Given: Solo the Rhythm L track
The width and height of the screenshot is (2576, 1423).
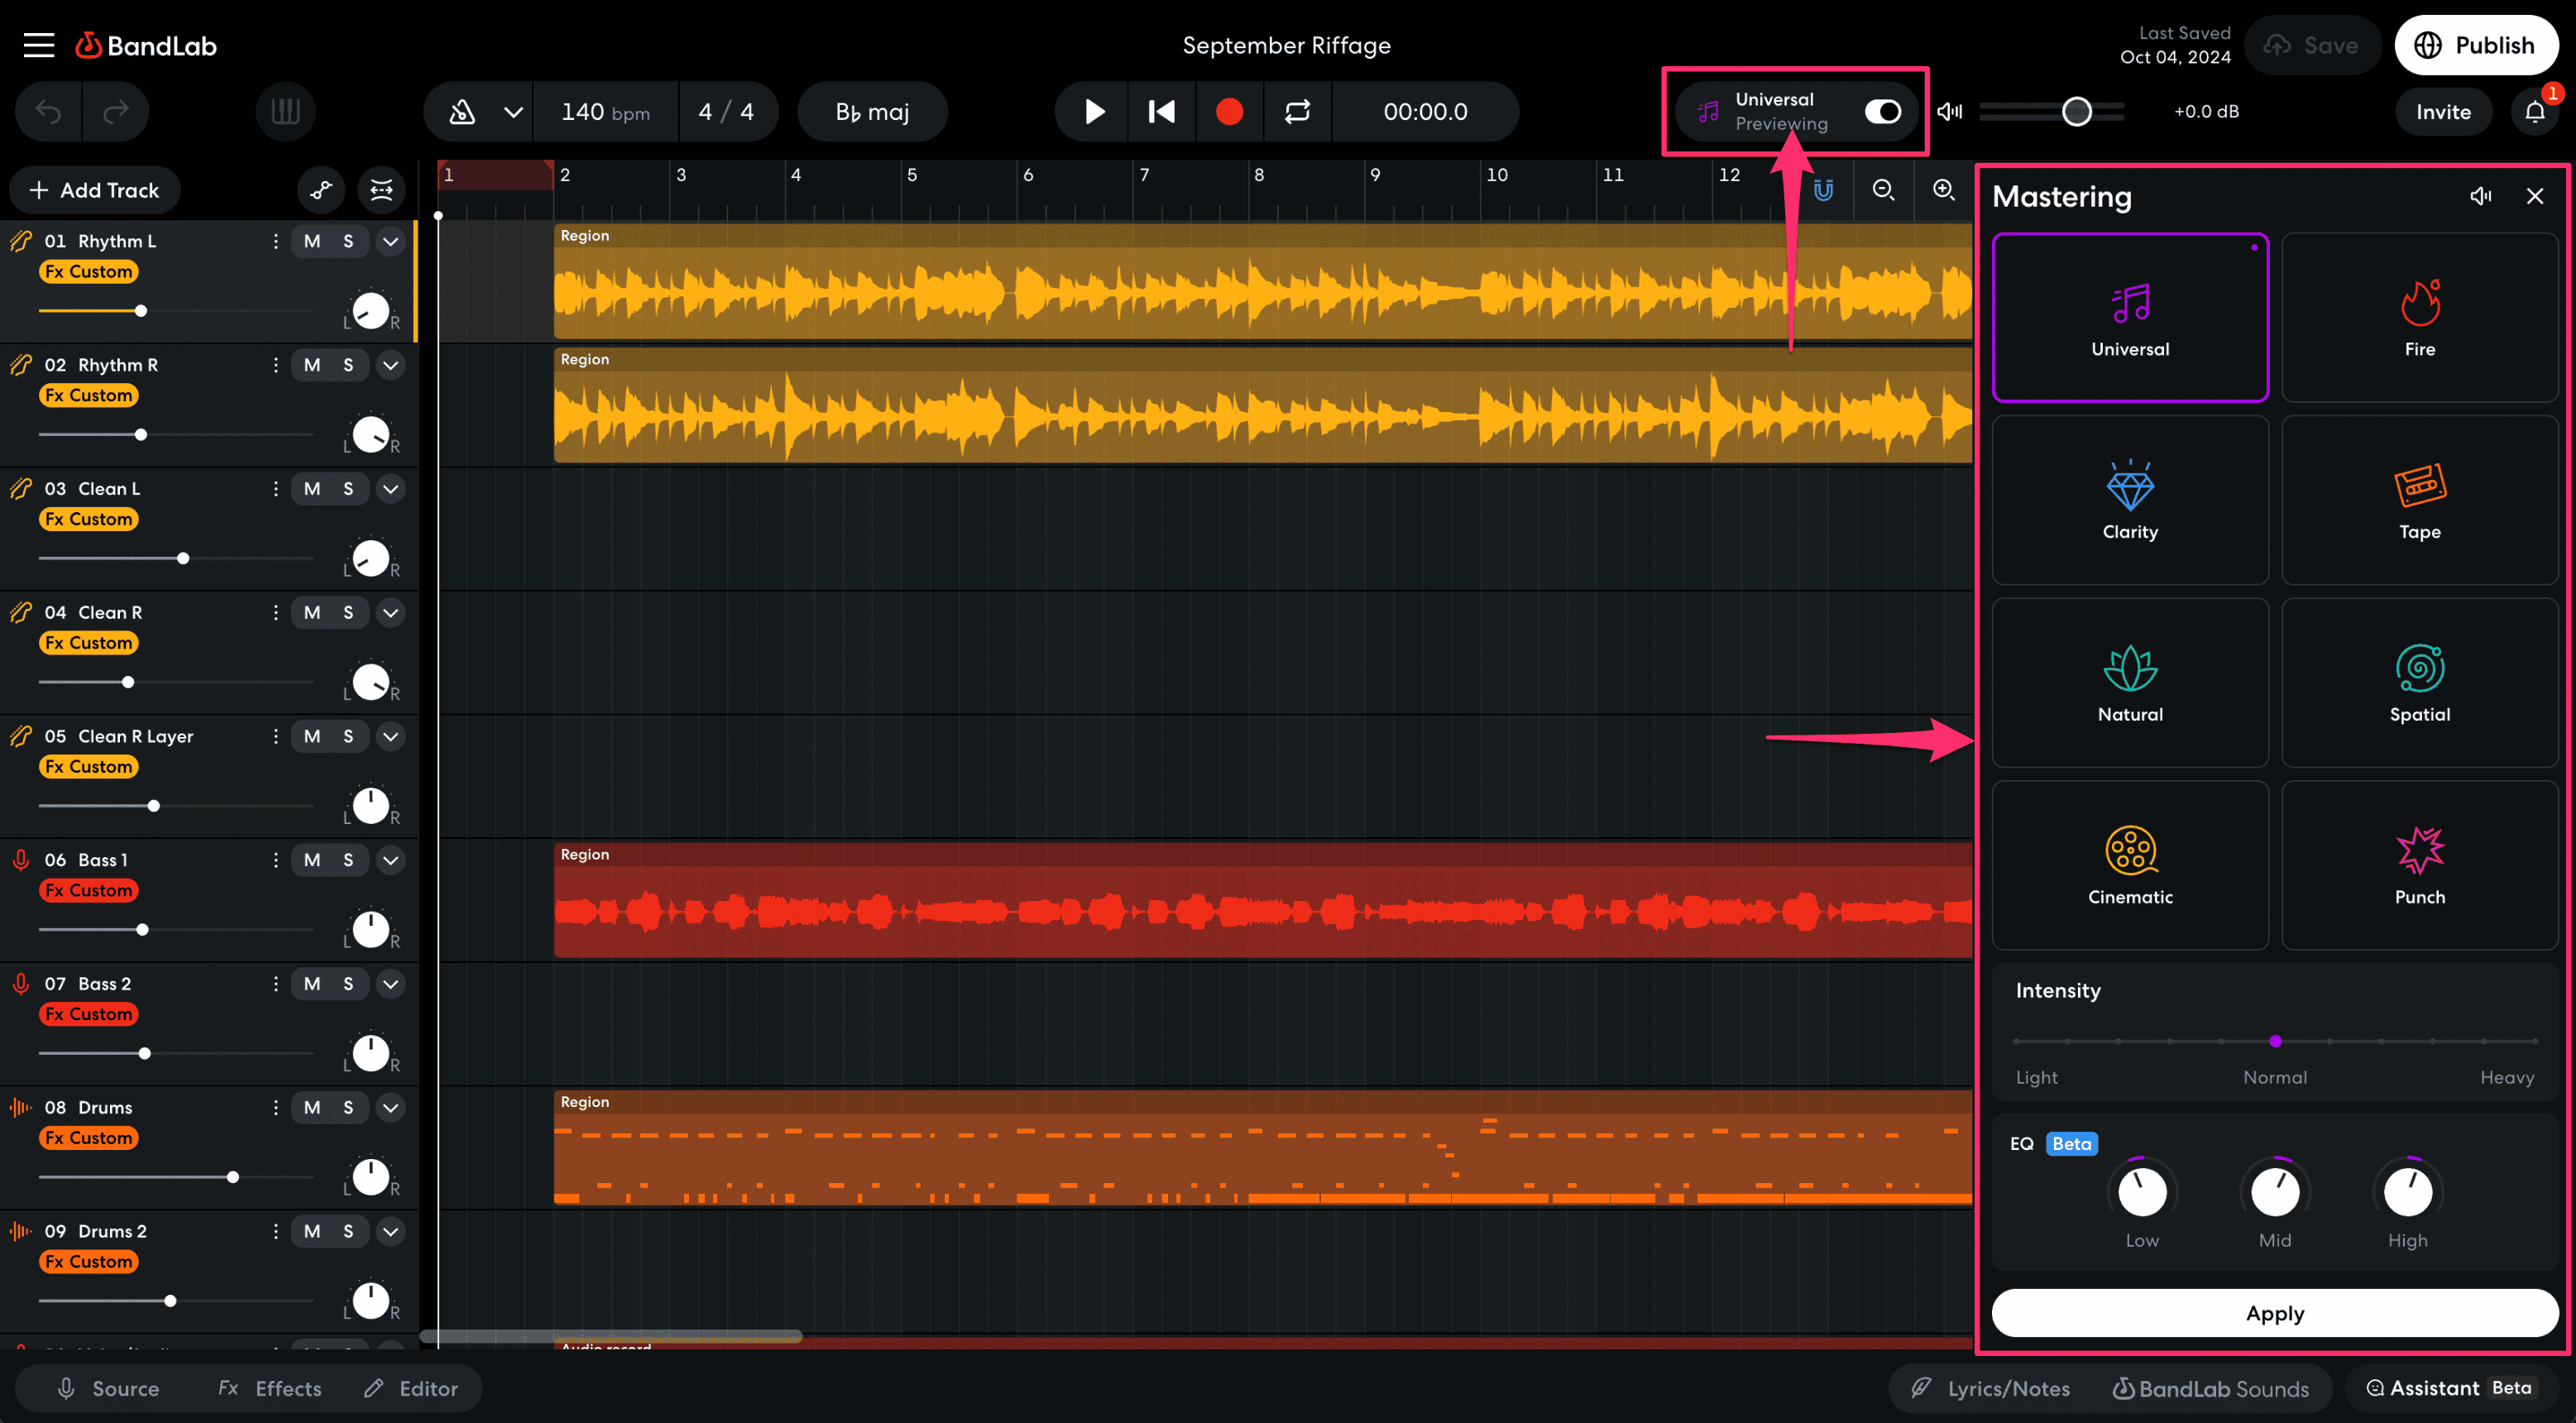Looking at the screenshot, I should [x=348, y=241].
